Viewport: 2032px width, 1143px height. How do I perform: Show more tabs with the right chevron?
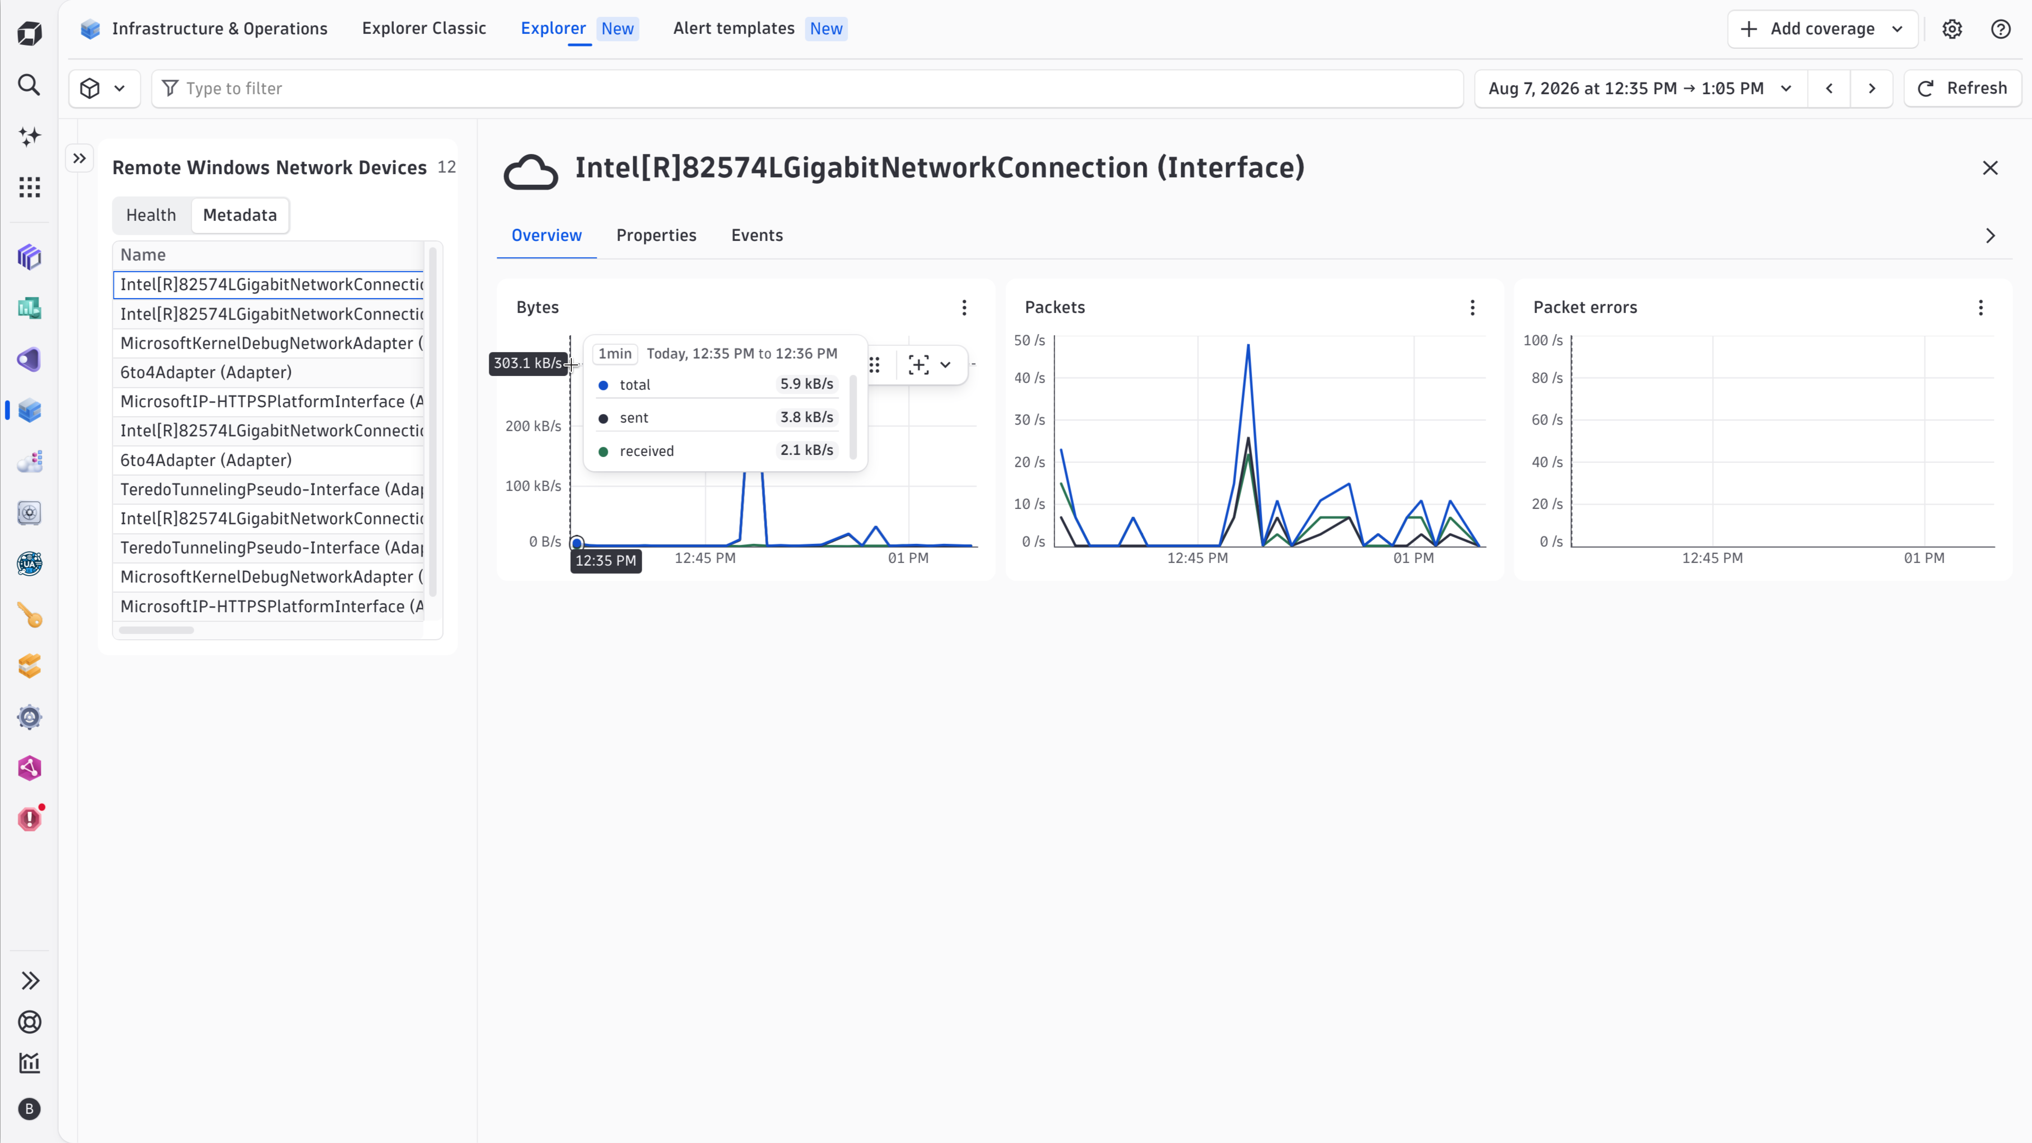pos(1990,236)
